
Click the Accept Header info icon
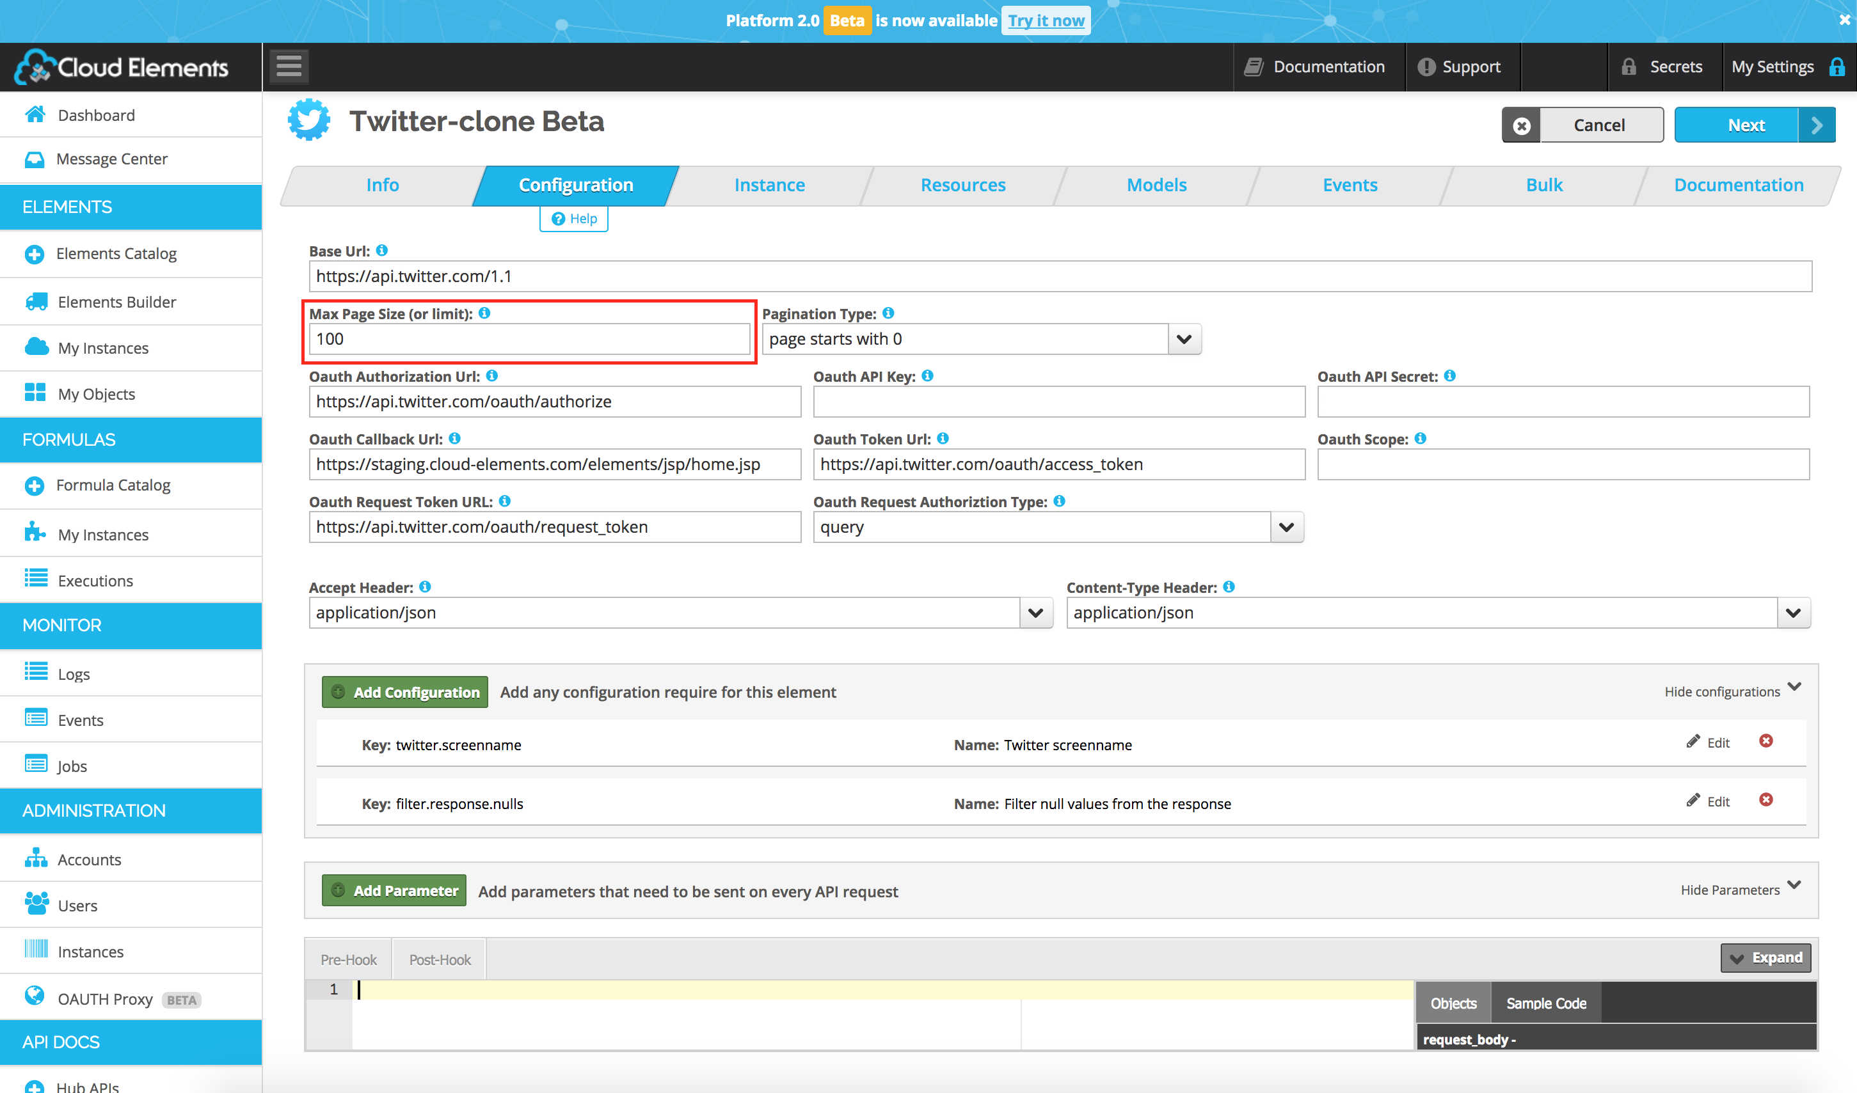click(x=425, y=586)
